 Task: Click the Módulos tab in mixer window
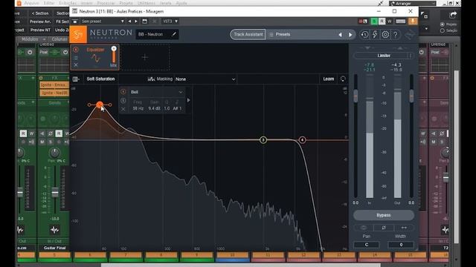(x=30, y=39)
